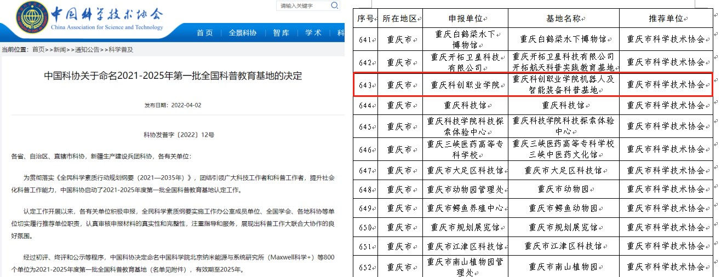
Task: Click the article title about 全国科普教育基地
Action: (173, 76)
